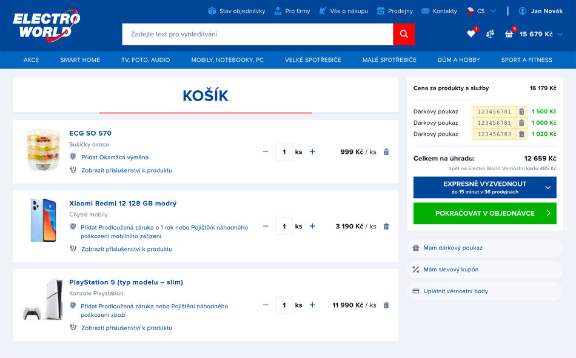
Task: Expand cart total dropdown beside 15 679 Kč
Action: point(560,35)
